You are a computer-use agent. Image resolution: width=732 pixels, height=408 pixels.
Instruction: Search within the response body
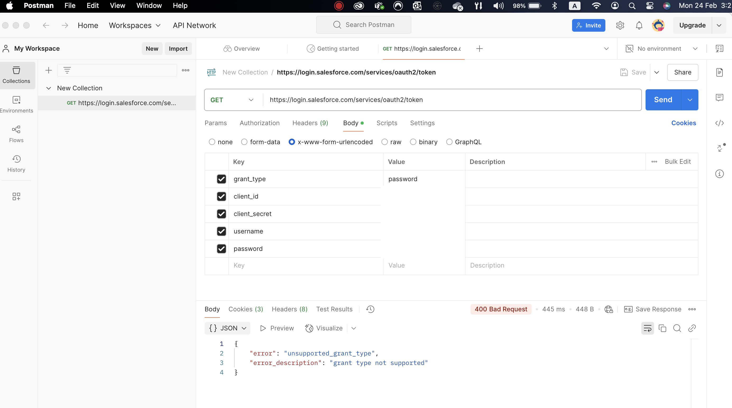(677, 328)
